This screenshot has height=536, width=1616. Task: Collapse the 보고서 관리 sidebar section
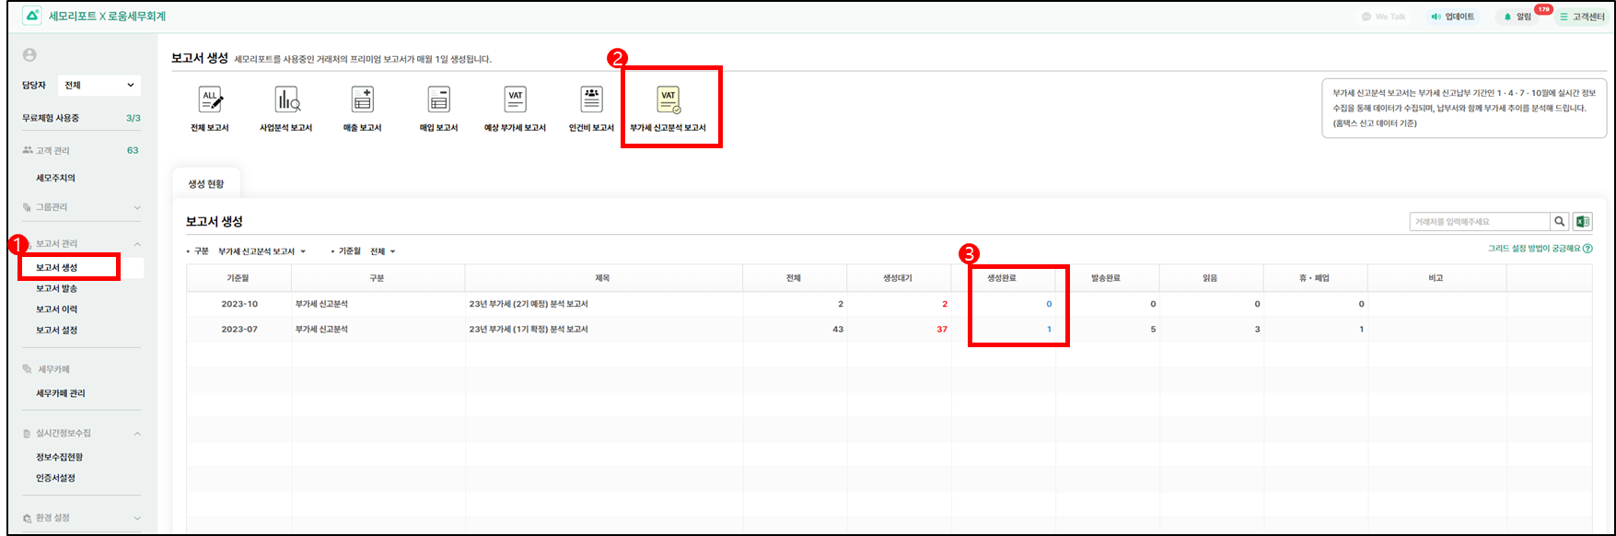(x=137, y=244)
